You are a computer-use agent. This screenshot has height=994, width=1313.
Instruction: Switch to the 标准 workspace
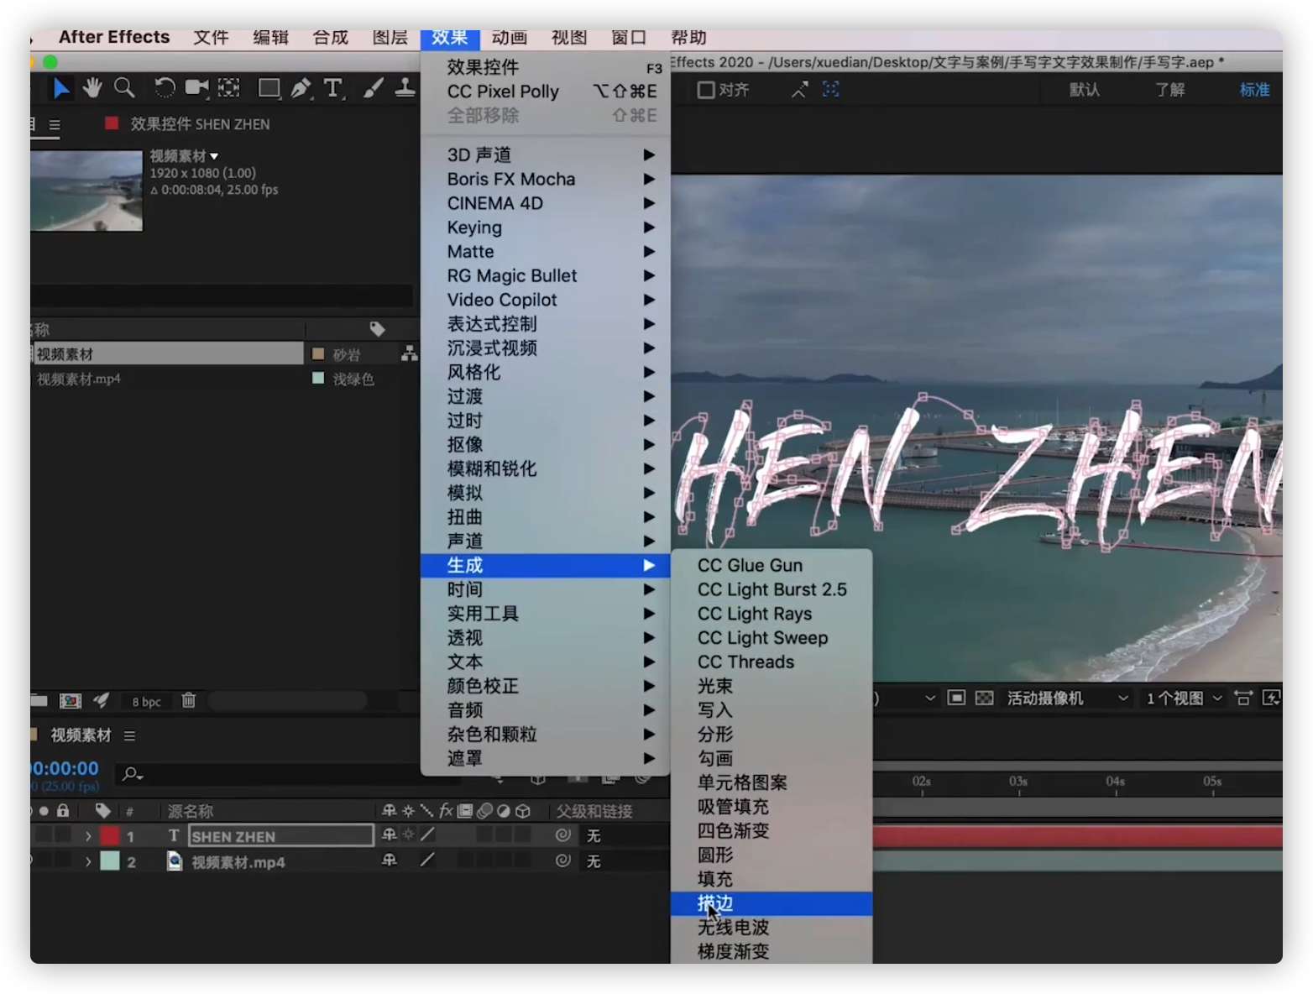pyautogui.click(x=1255, y=90)
